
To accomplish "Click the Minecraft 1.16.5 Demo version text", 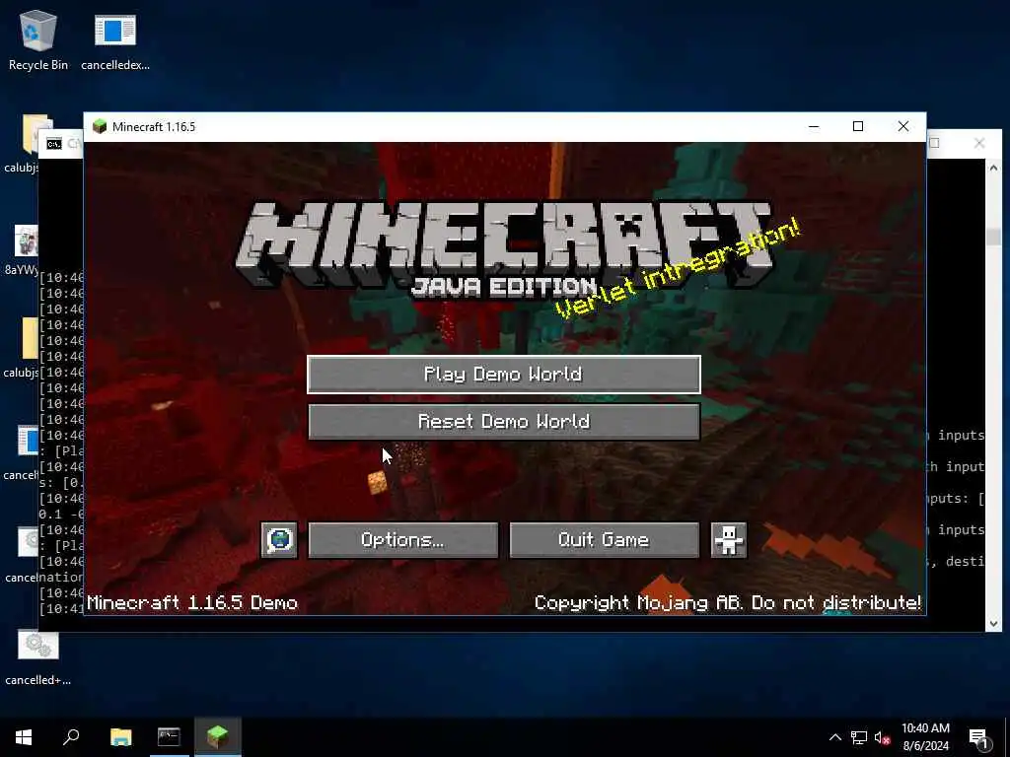I will [x=192, y=602].
